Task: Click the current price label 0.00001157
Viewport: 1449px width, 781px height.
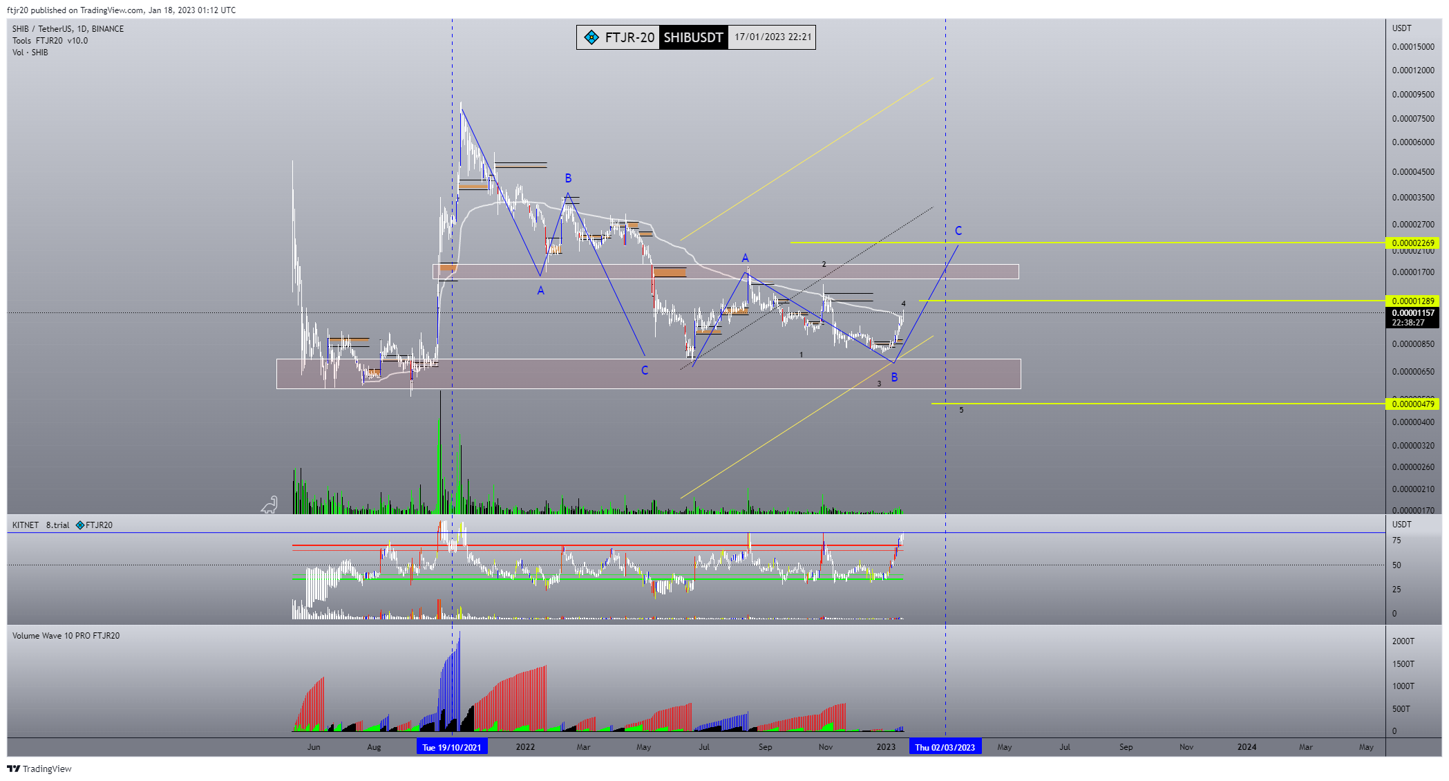Action: coord(1413,313)
